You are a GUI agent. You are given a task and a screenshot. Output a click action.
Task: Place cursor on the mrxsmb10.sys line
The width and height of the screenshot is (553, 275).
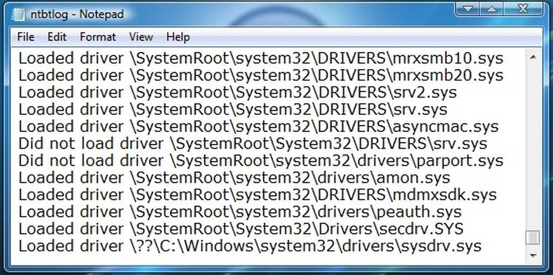point(260,58)
